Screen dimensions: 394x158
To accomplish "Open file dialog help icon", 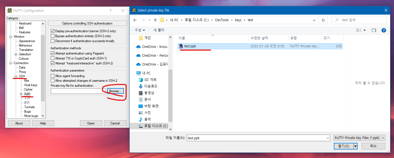I will 384,30.
